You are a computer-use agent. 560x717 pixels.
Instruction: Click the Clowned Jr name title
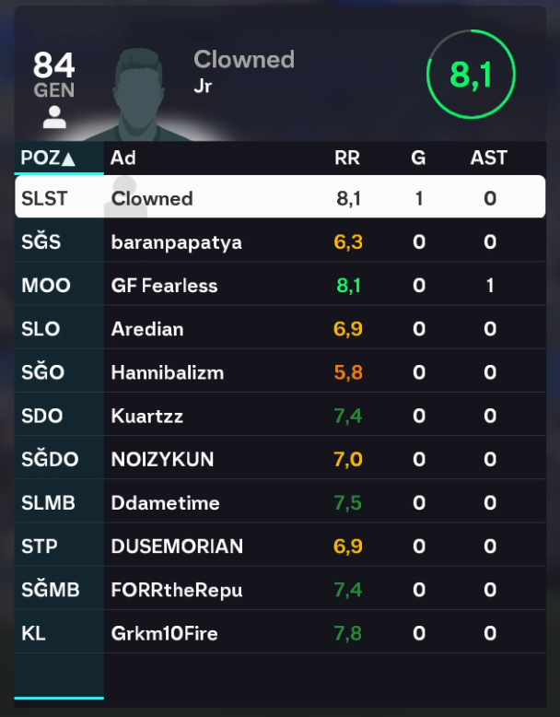243,71
